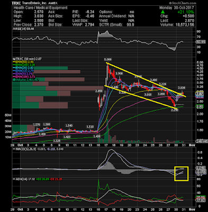Click the StockCharts.com copyright watermark
This screenshot has width=208, height=212.
[x=183, y=3]
